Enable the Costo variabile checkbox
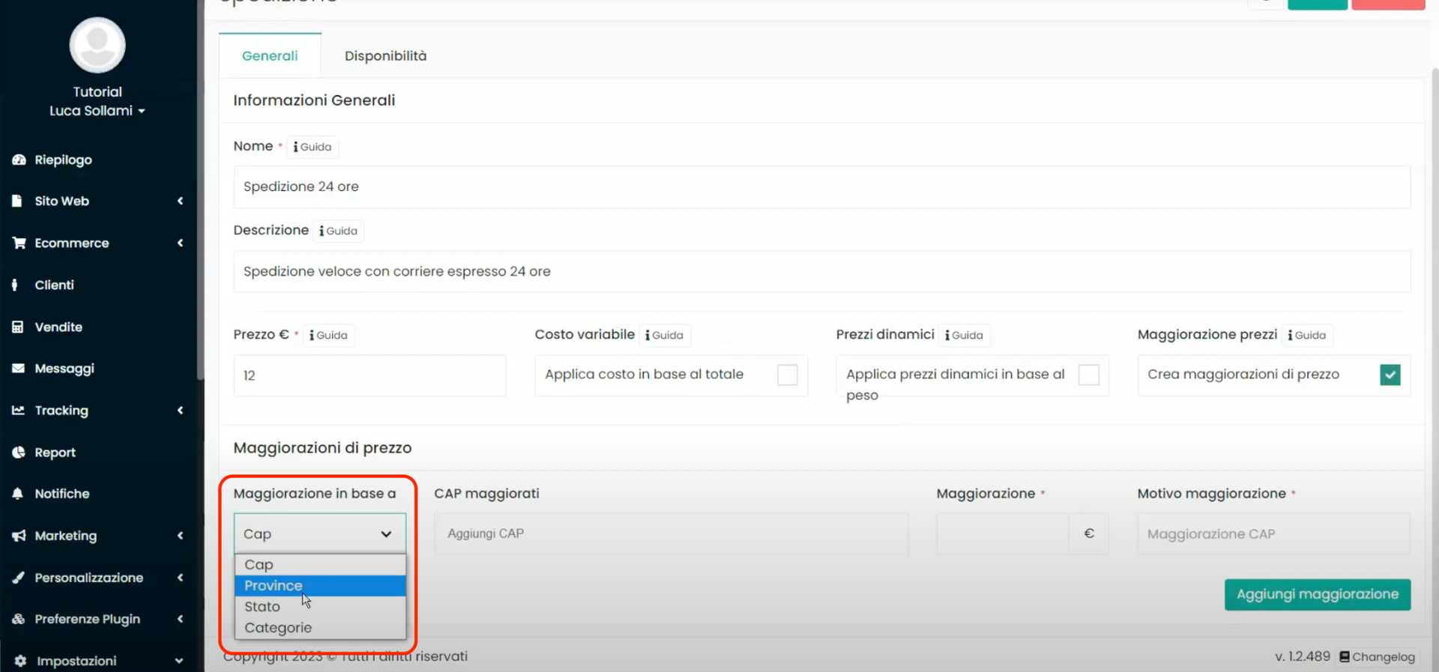Image resolution: width=1439 pixels, height=672 pixels. pos(787,375)
